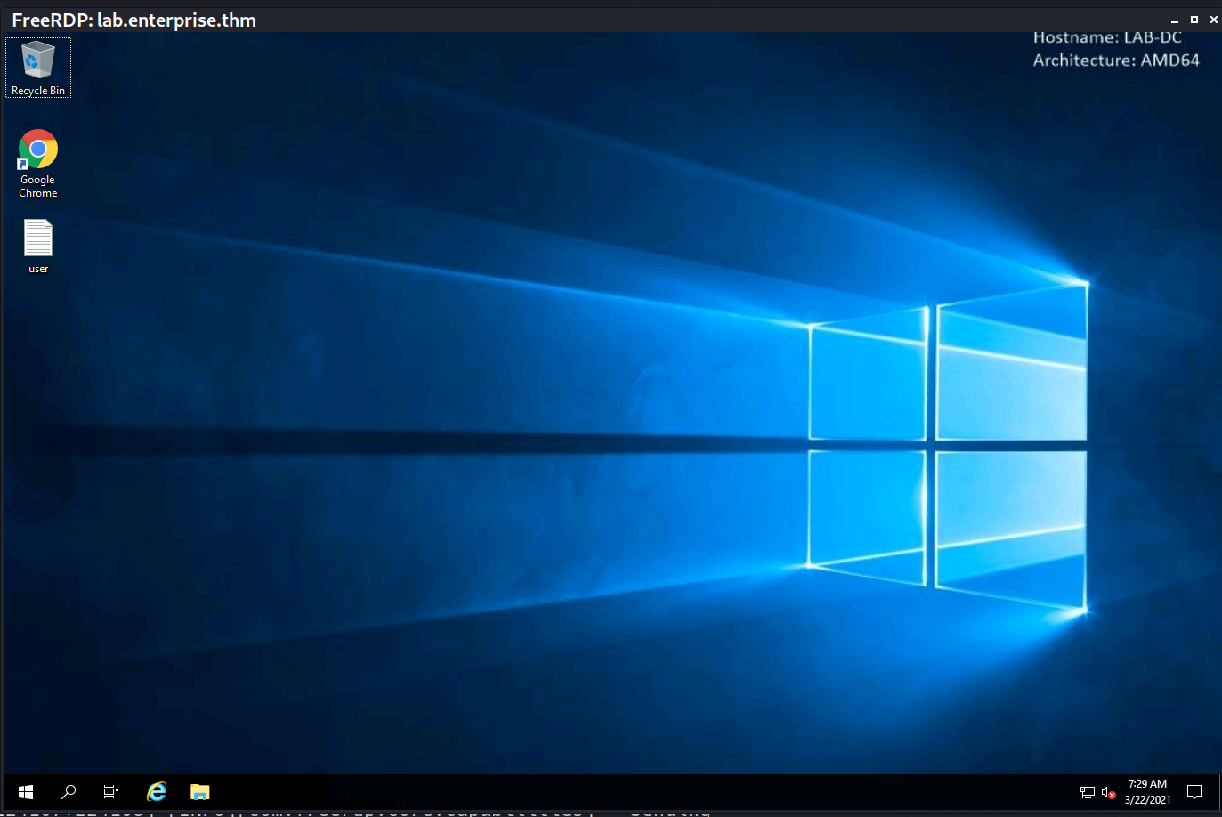Screen dimensions: 1222x817
Task: Close the FreeRDP window
Action: (x=1213, y=20)
